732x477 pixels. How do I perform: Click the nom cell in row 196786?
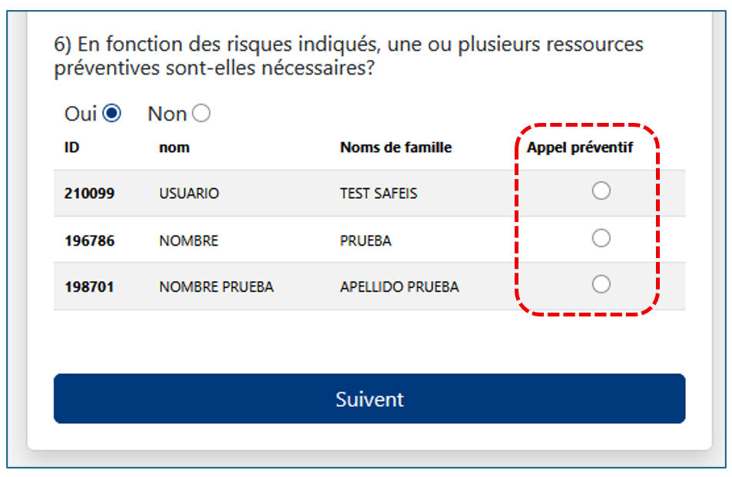point(189,241)
